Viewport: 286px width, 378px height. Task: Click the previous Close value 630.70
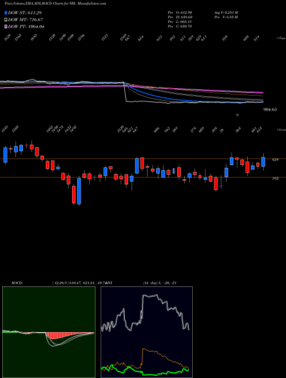point(186,26)
